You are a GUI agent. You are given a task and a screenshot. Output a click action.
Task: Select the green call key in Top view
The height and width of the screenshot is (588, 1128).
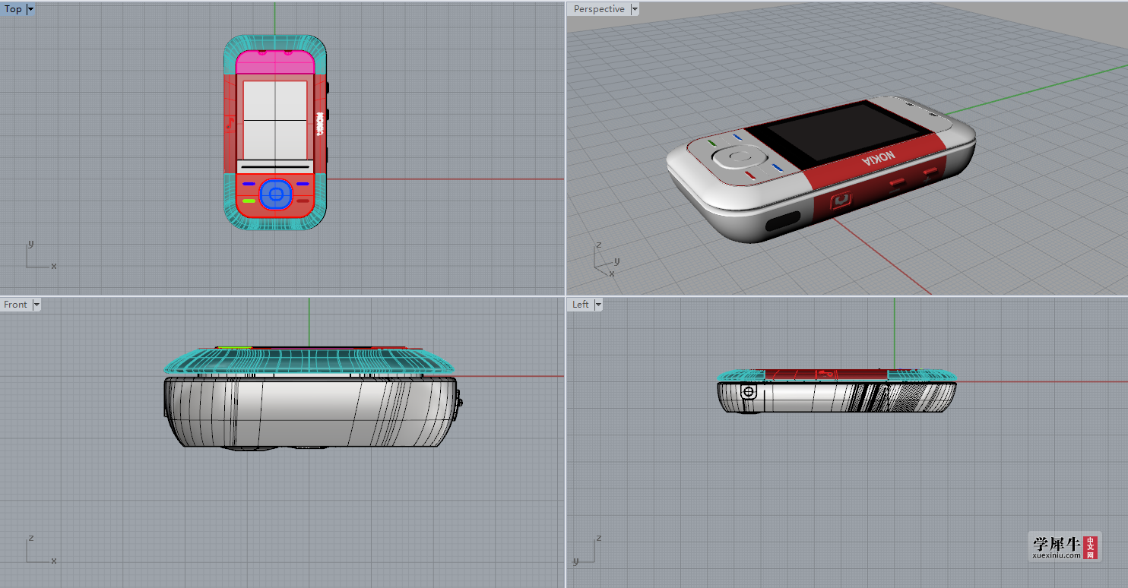click(x=249, y=201)
